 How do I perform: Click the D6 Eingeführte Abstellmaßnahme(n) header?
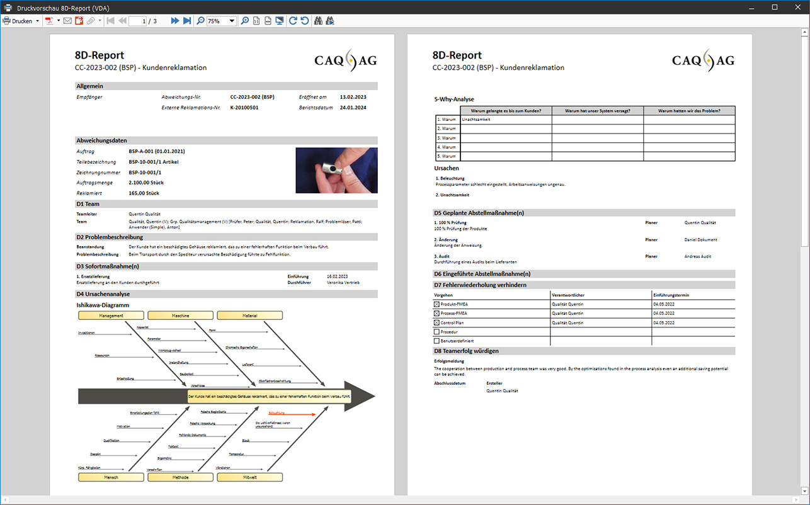584,274
